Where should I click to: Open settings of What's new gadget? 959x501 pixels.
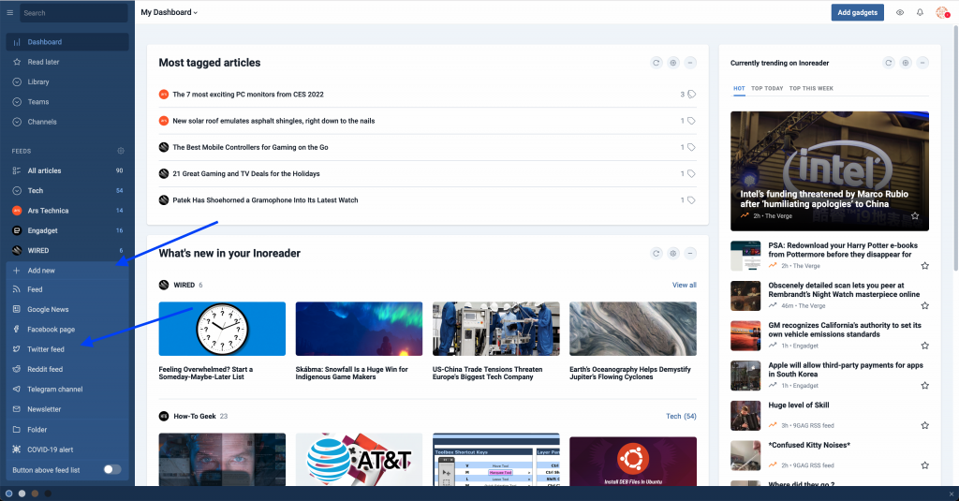[673, 253]
